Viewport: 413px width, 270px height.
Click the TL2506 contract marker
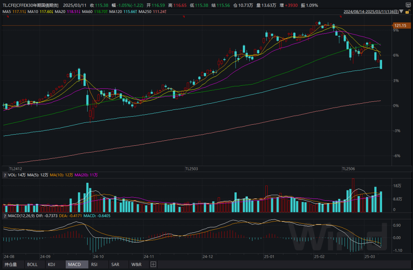click(x=349, y=168)
